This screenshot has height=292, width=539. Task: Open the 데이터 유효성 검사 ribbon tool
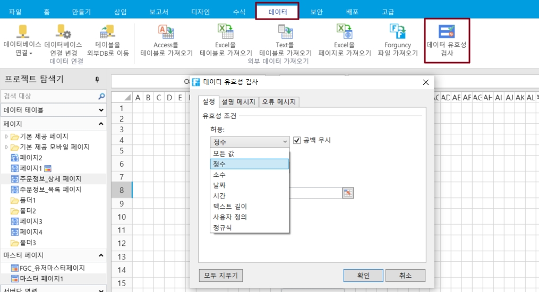[x=447, y=33]
